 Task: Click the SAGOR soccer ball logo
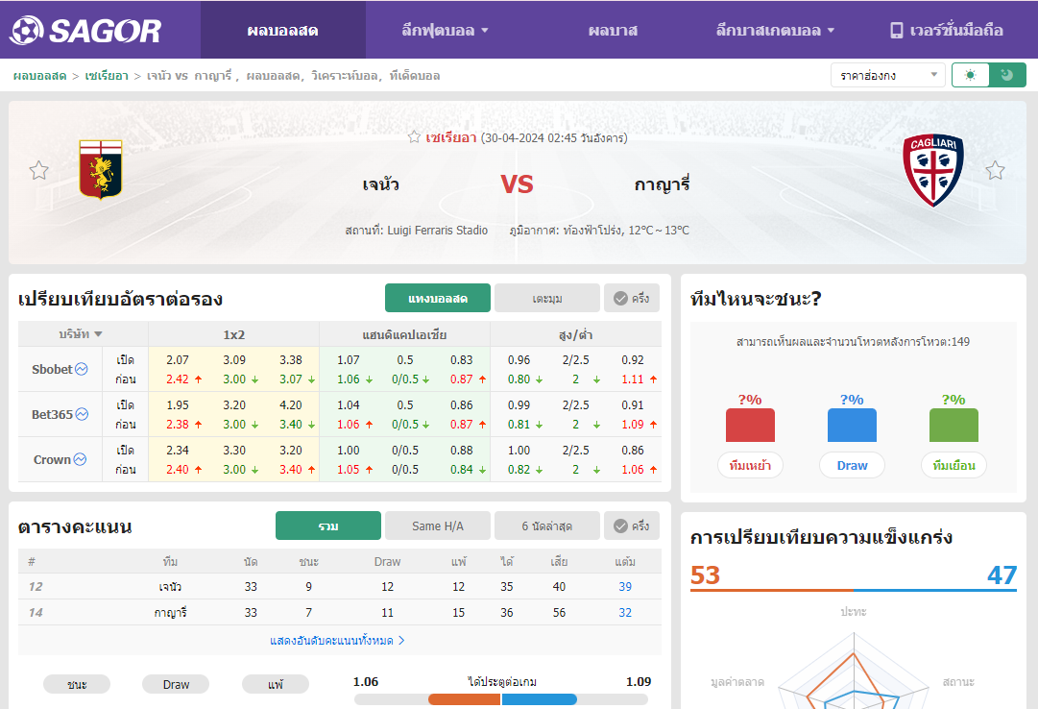click(27, 31)
